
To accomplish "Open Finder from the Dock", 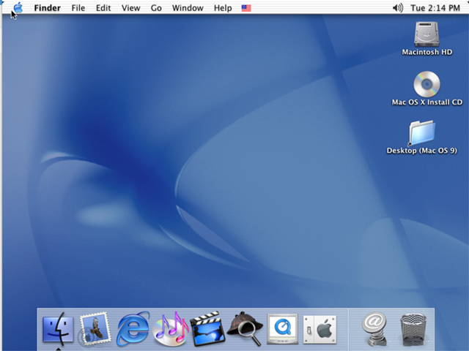I will coord(57,328).
